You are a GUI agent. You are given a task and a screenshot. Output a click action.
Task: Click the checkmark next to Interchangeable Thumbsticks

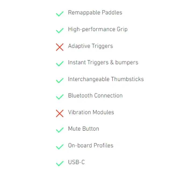pos(60,80)
